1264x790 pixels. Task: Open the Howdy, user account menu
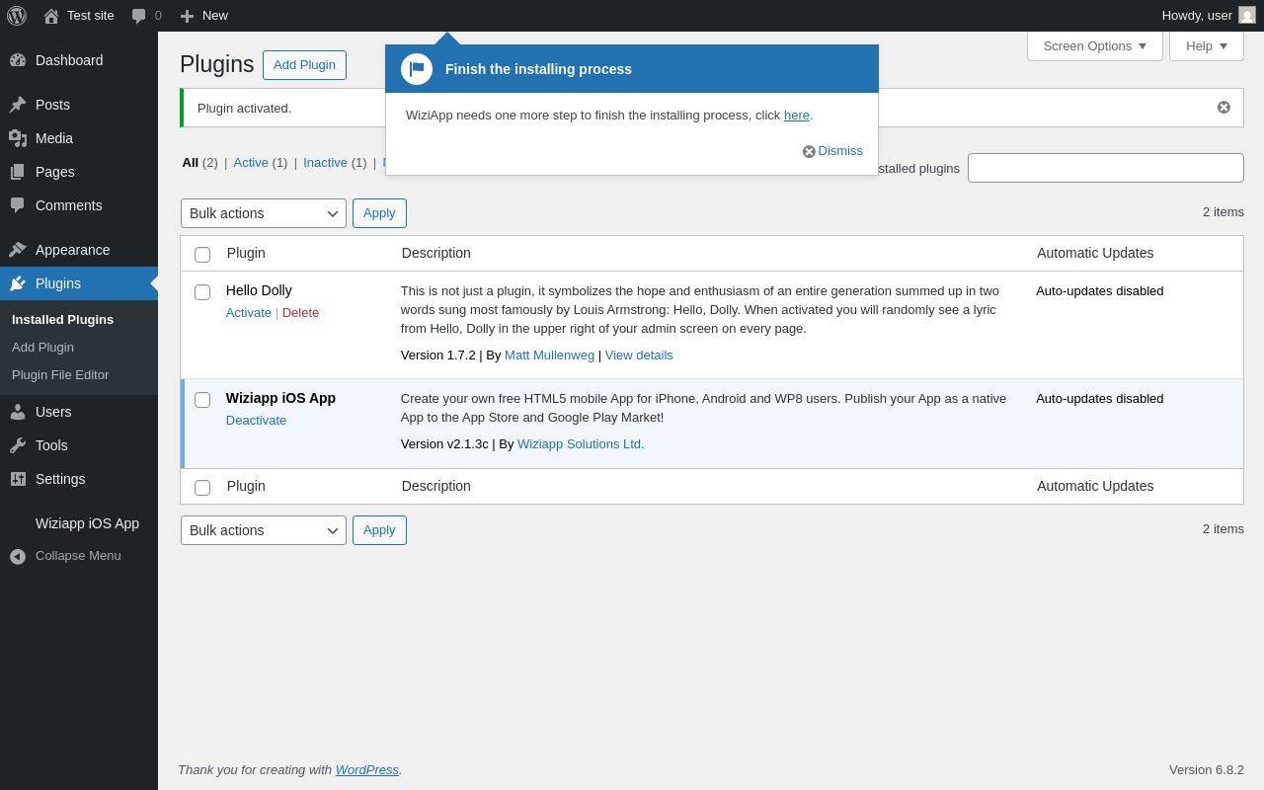point(1209,16)
